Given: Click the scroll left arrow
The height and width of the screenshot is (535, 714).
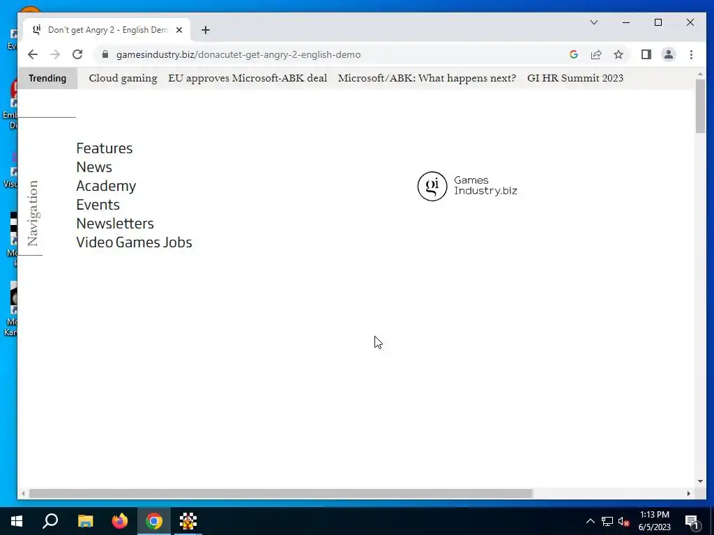Looking at the screenshot, I should [23, 494].
